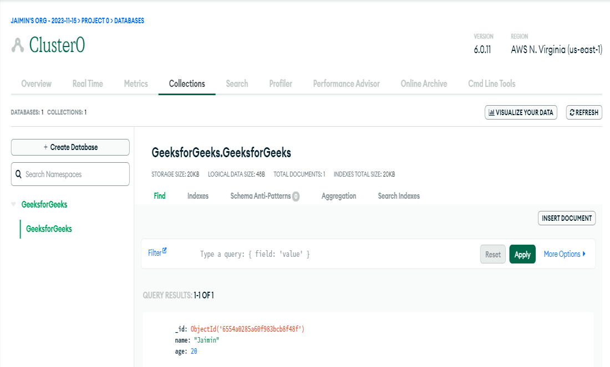Screen dimensions: 610x367
Task: Click the version number 6.0.11
Action: 482,50
